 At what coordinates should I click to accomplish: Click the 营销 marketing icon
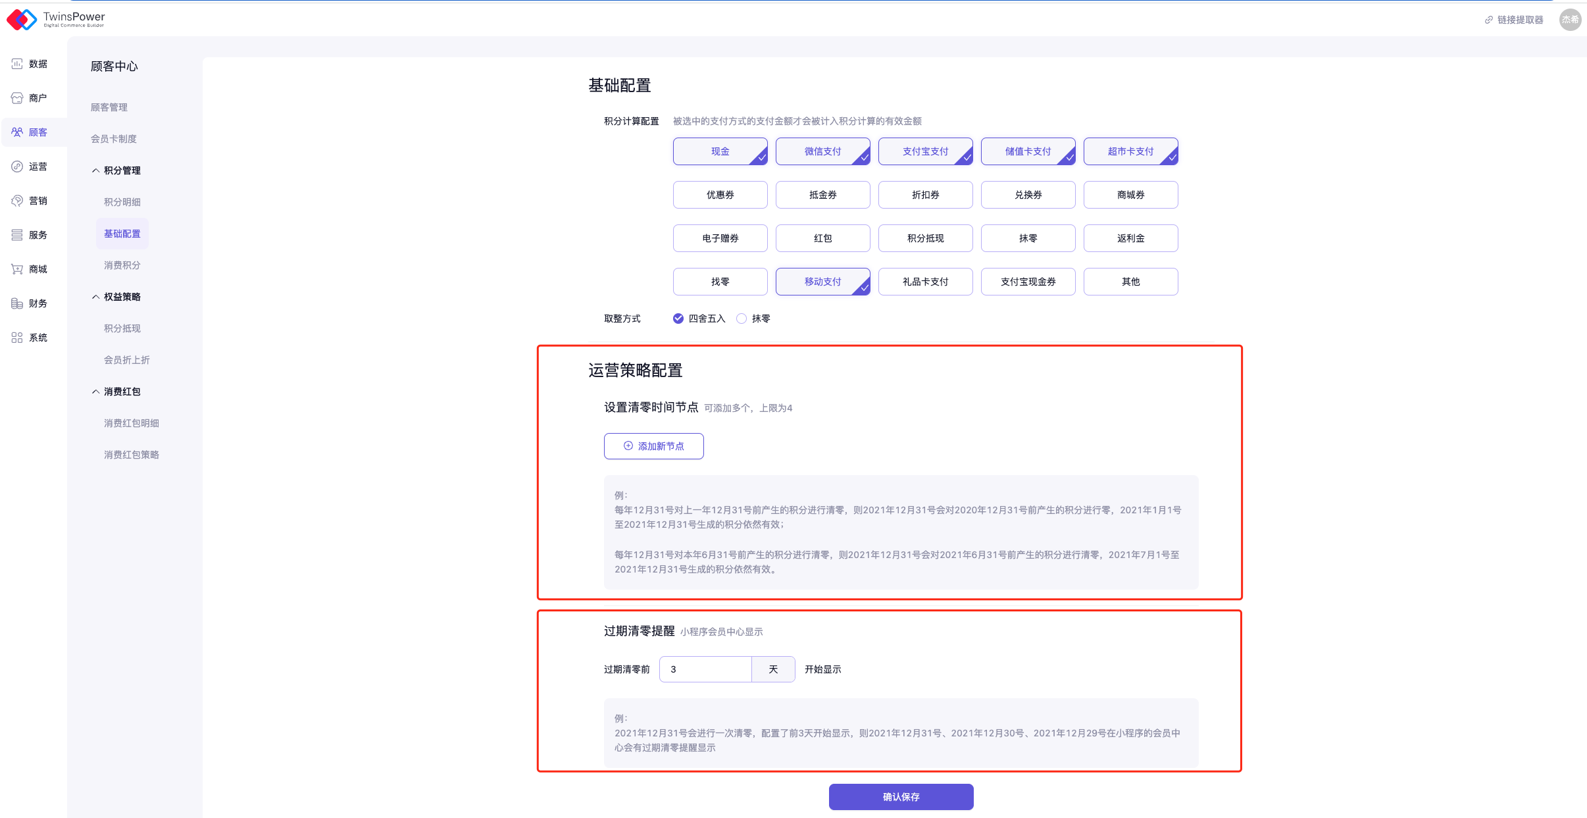pyautogui.click(x=17, y=201)
